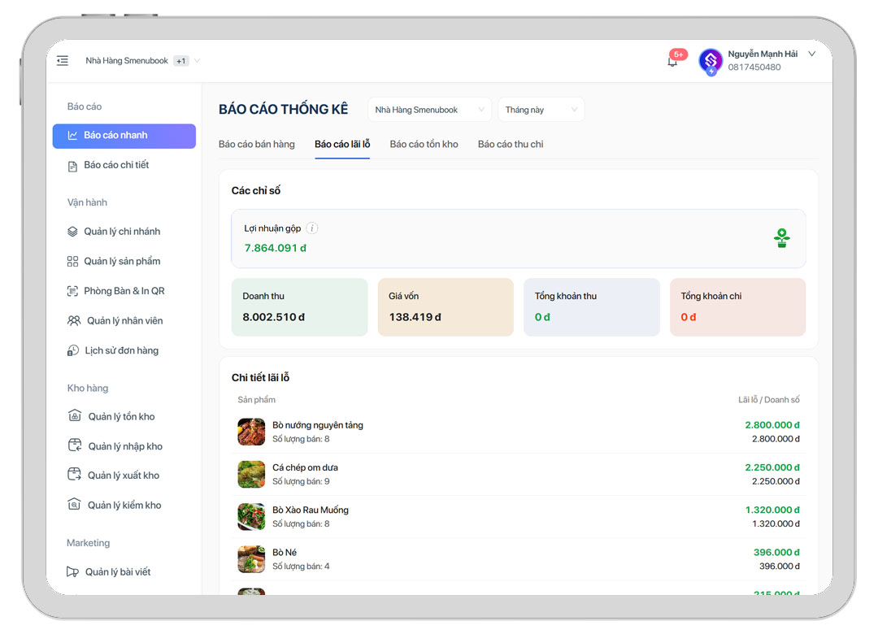This screenshot has width=878, height=634.
Task: Navigate to Phòng Bàn & In QR
Action: click(x=124, y=291)
